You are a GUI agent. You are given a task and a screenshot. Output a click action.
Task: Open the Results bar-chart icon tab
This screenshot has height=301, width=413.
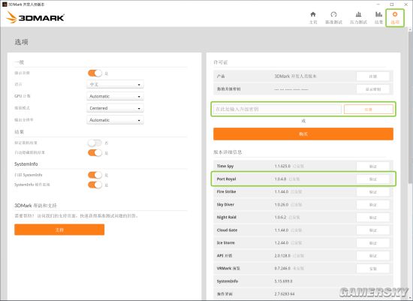tap(378, 18)
